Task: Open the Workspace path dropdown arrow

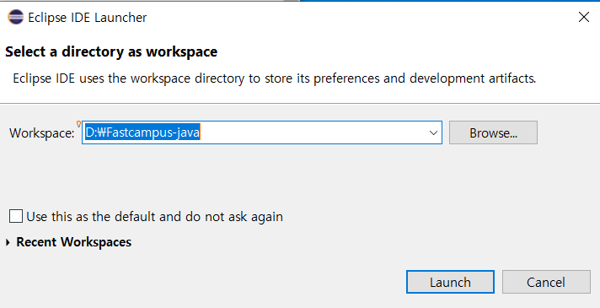Action: tap(433, 133)
